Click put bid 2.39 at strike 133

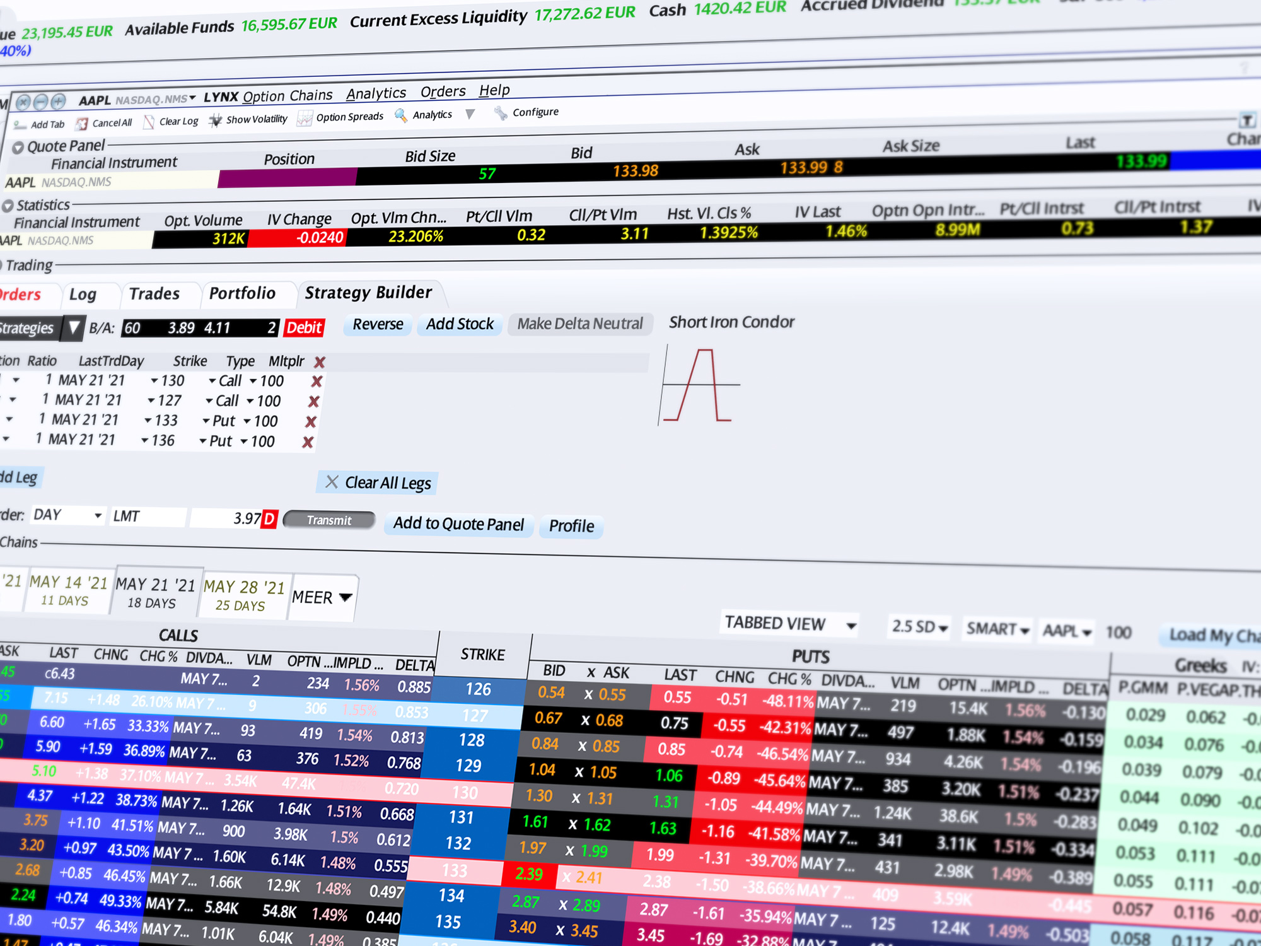[x=529, y=874]
